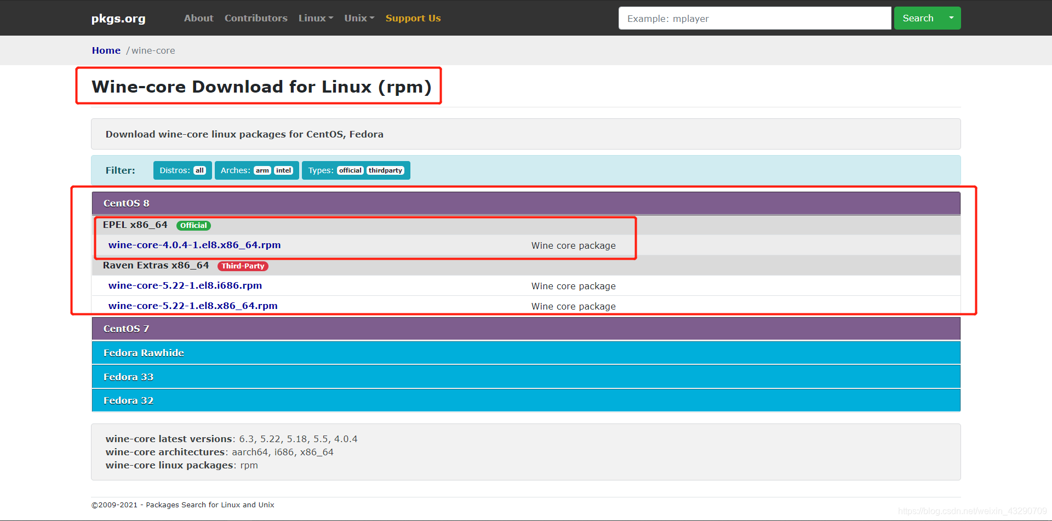Click the red Third-Party badge

coord(243,266)
